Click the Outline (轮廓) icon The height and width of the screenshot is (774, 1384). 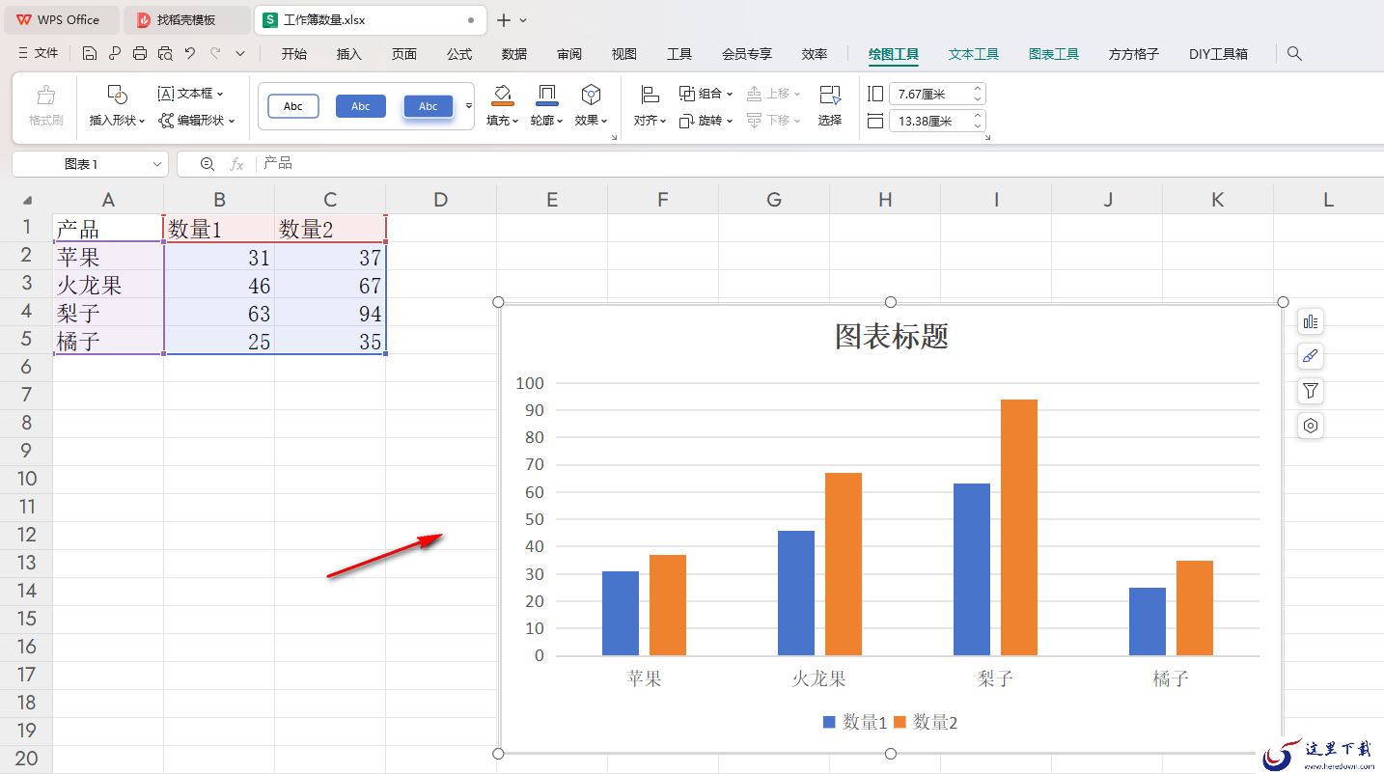pos(547,95)
